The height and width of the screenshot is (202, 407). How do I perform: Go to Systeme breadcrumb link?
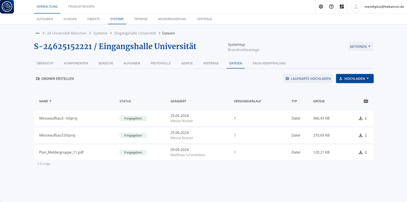point(100,33)
